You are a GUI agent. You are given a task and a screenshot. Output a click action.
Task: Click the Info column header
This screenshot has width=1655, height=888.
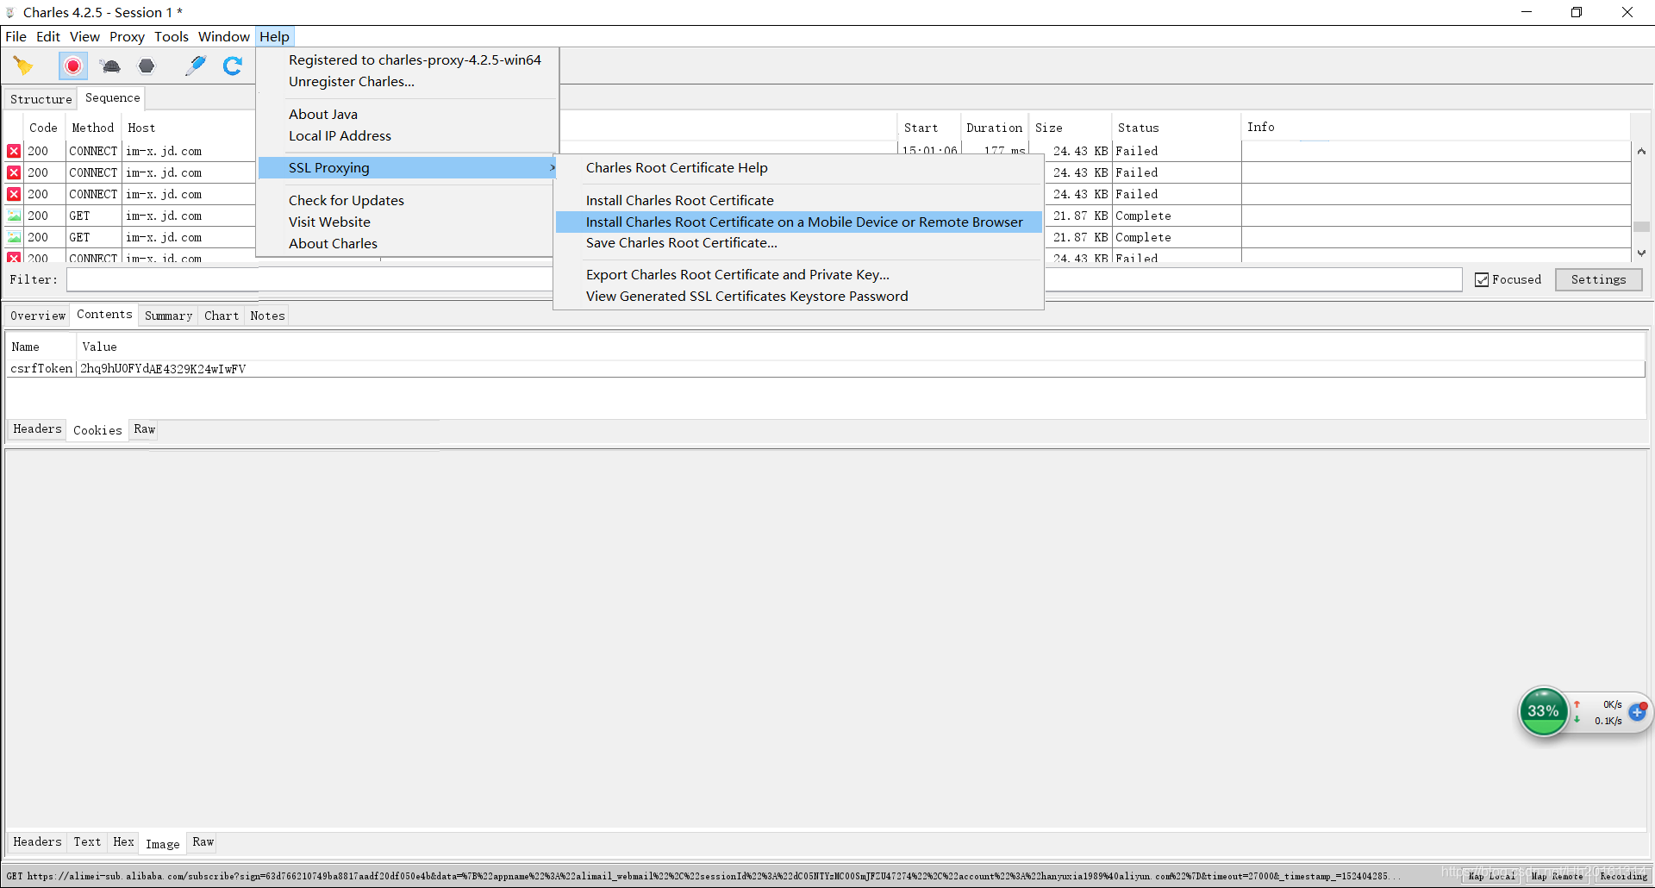pyautogui.click(x=1436, y=127)
